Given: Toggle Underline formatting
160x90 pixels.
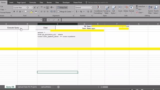Looking at the screenshot, I should (x=20, y=11).
